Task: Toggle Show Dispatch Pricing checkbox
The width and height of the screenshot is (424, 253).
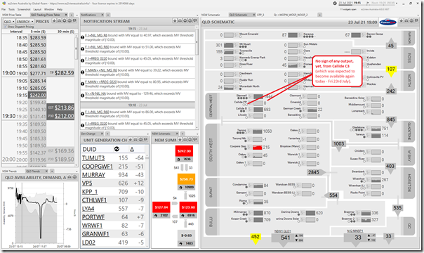Action: pyautogui.click(x=5, y=27)
